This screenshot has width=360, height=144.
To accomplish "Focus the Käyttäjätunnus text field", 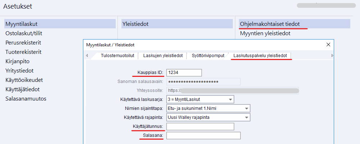I will pyautogui.click(x=200, y=127).
